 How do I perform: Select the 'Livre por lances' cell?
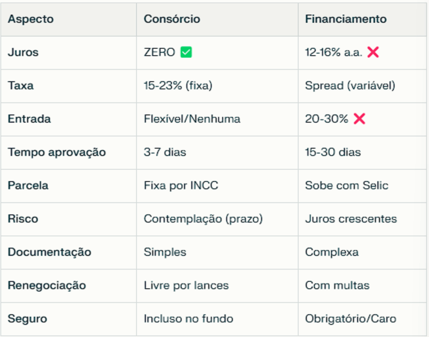(186, 286)
